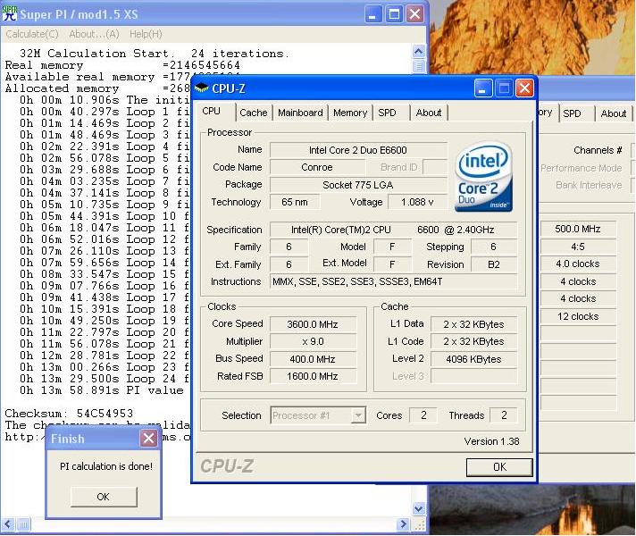
Task: Switch to the SPD tab in front CPU-Z
Action: click(x=387, y=113)
